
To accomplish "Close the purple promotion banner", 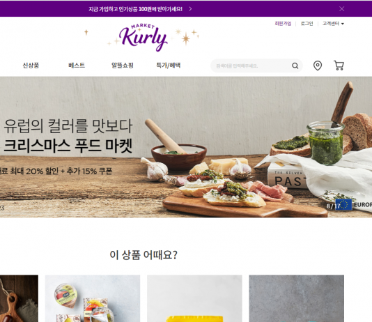I will pos(341,9).
